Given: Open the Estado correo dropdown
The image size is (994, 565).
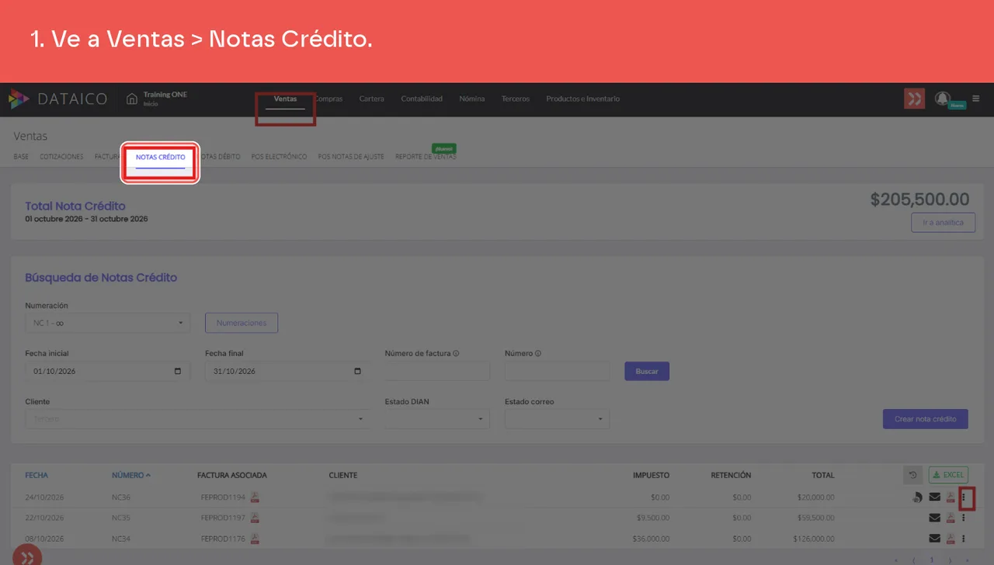Looking at the screenshot, I should [x=557, y=419].
